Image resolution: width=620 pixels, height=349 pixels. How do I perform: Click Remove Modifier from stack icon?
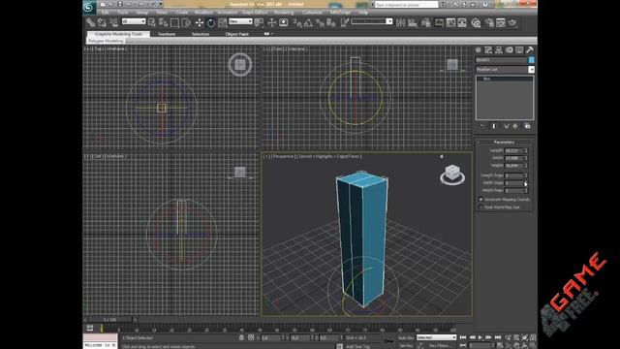[515, 126]
